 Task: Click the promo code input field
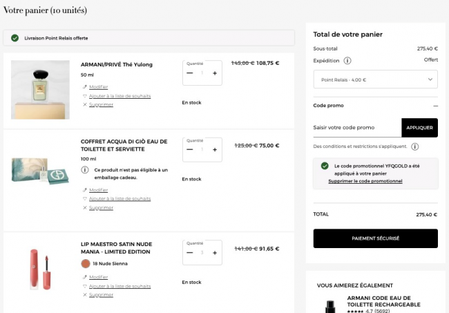[x=356, y=128]
